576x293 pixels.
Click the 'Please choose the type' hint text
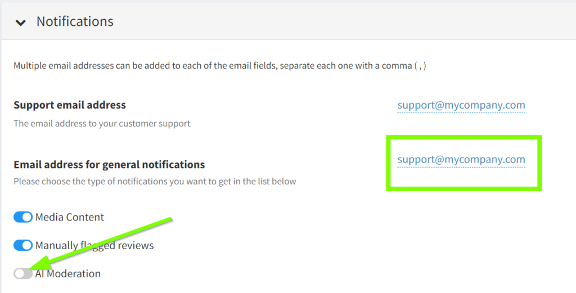pyautogui.click(x=155, y=182)
